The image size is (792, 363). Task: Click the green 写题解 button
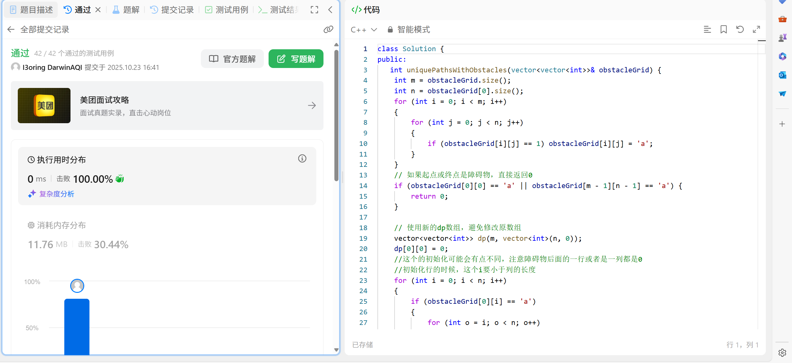pos(296,59)
